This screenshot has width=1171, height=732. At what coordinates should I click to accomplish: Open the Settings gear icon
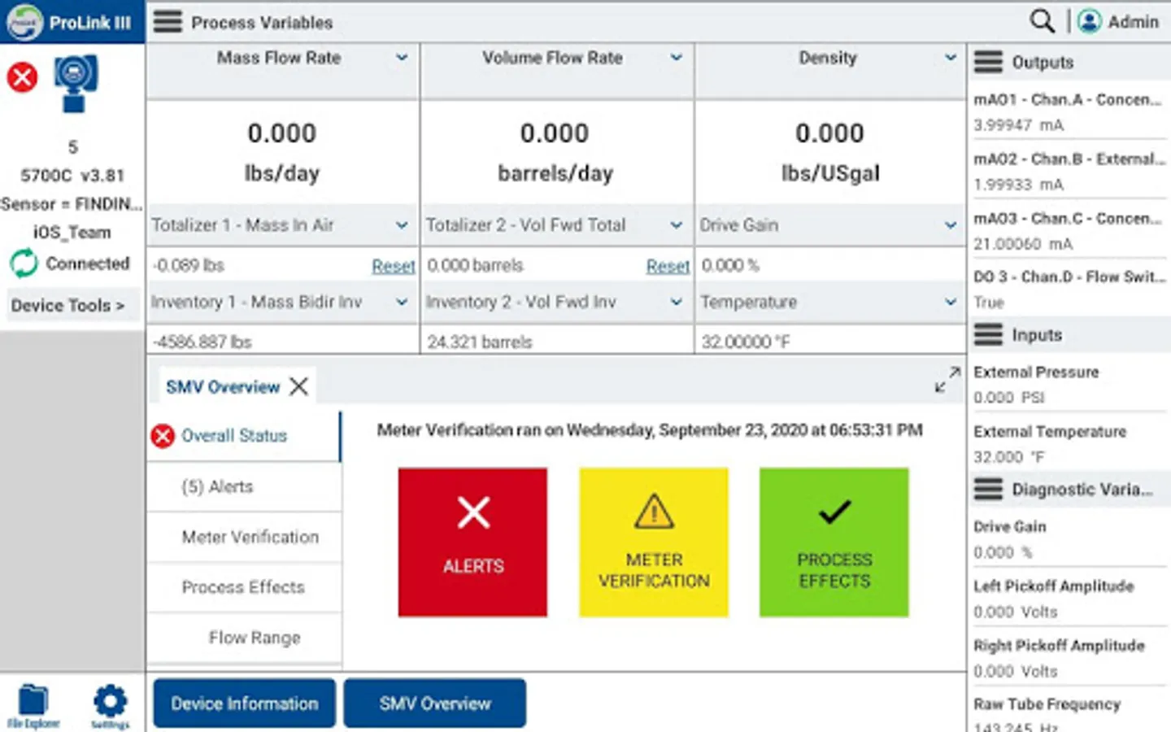110,705
